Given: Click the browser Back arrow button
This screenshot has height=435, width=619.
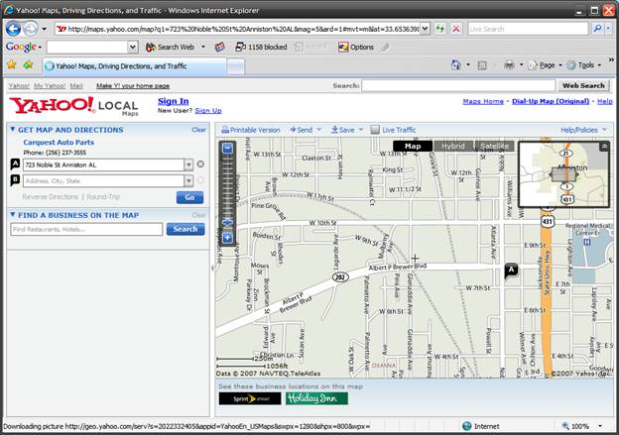Looking at the screenshot, I should (x=14, y=29).
